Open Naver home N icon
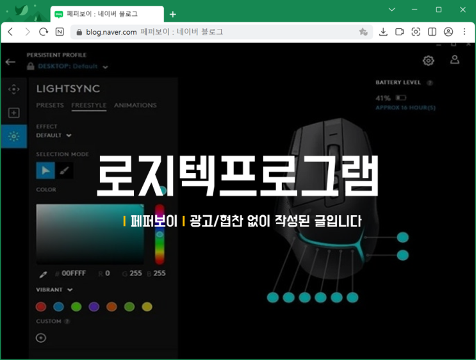 pos(60,32)
